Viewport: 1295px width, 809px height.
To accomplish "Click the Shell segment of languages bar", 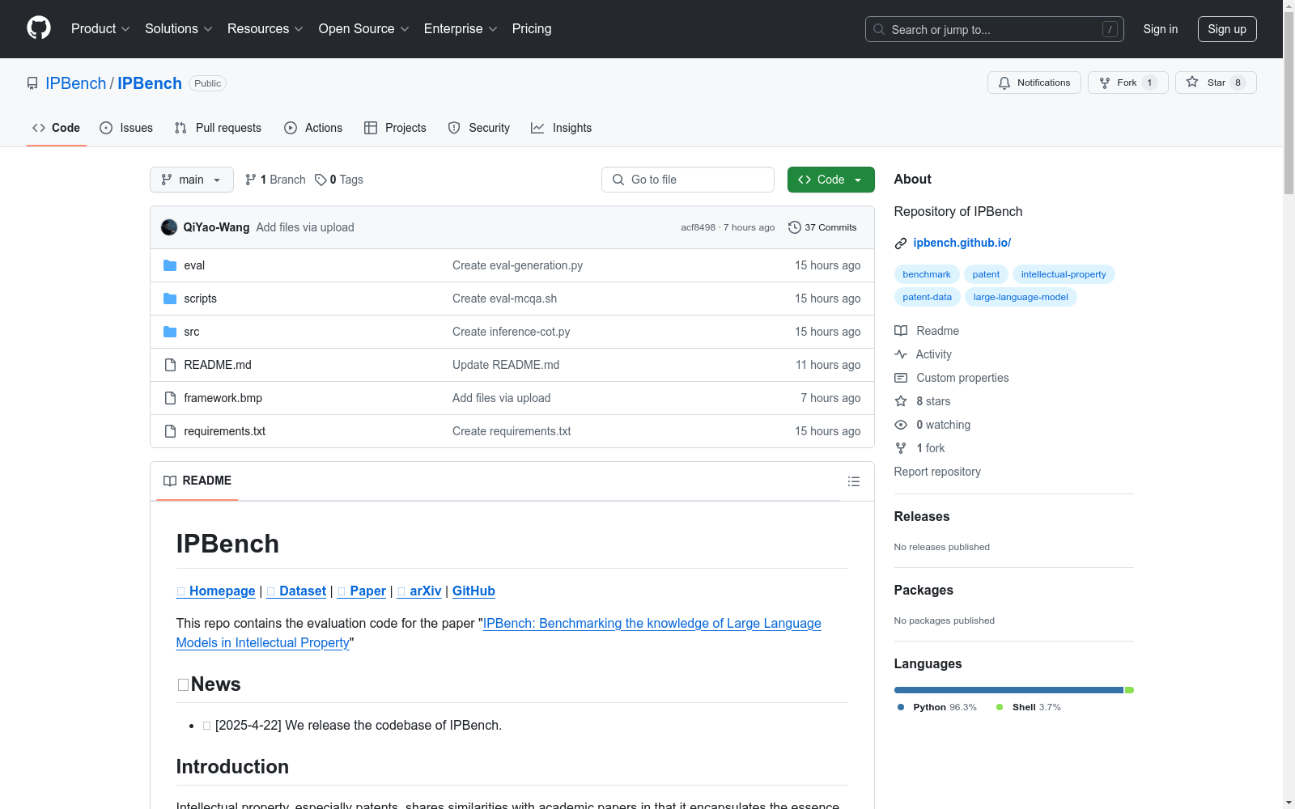I will click(1130, 690).
